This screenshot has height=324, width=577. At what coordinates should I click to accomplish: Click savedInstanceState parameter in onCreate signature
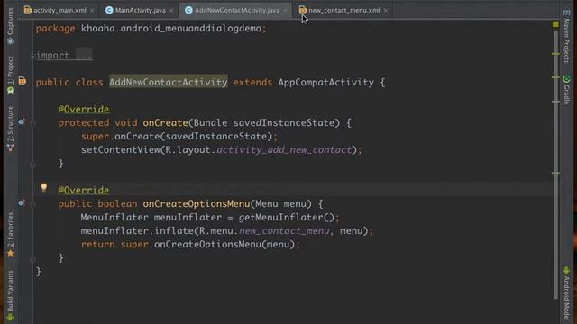click(x=285, y=122)
